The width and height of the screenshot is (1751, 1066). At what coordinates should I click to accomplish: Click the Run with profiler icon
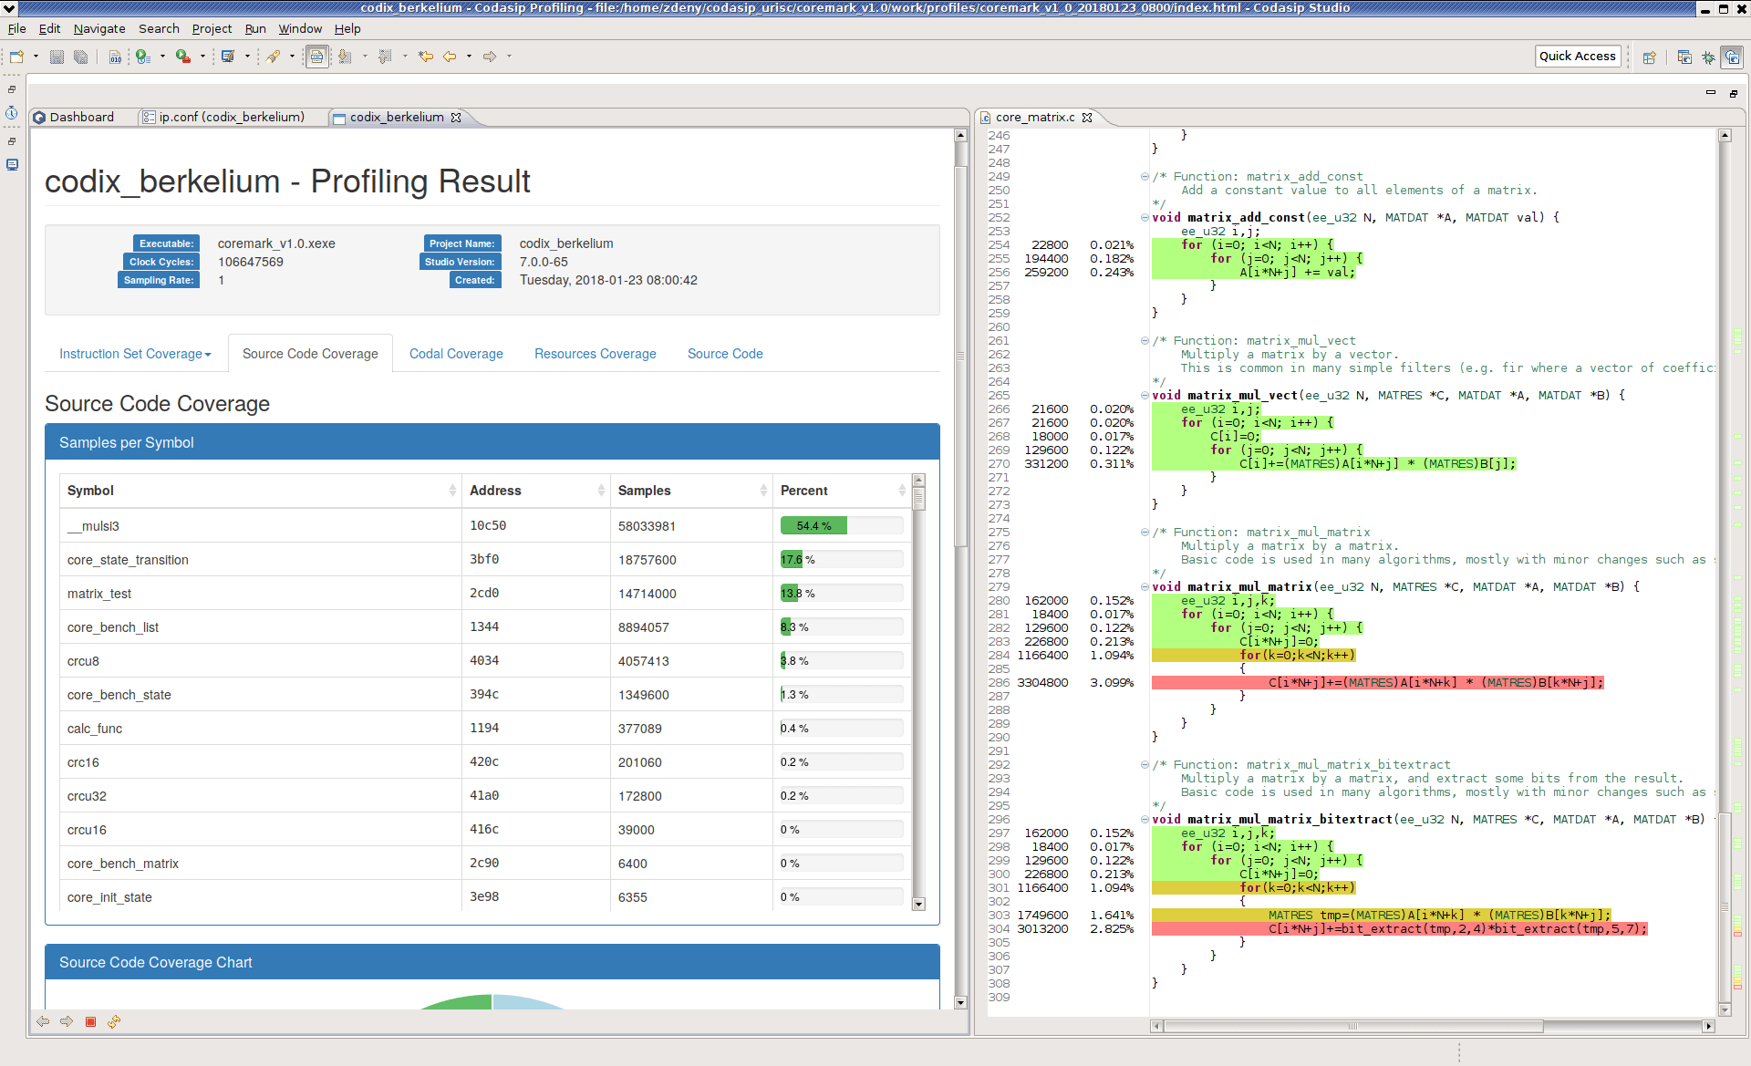(143, 57)
